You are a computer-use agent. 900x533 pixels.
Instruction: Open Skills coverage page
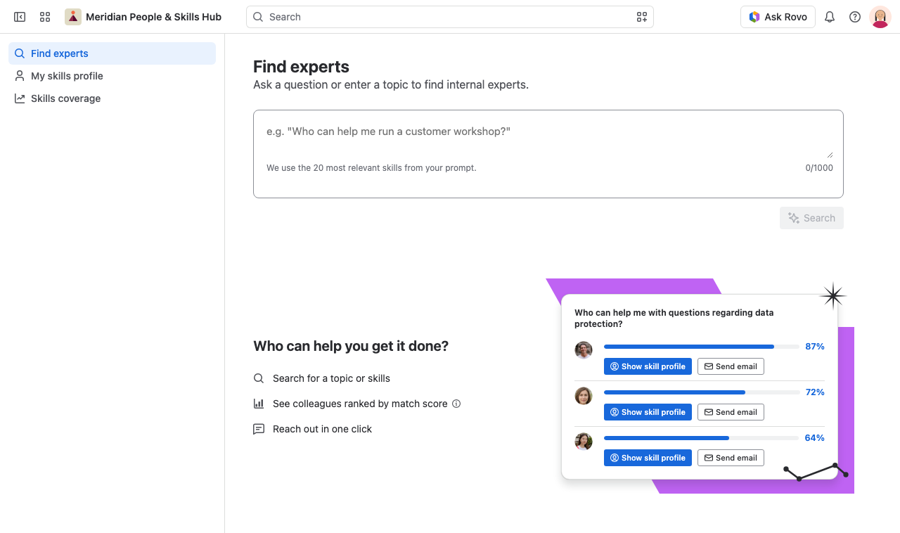112,98
